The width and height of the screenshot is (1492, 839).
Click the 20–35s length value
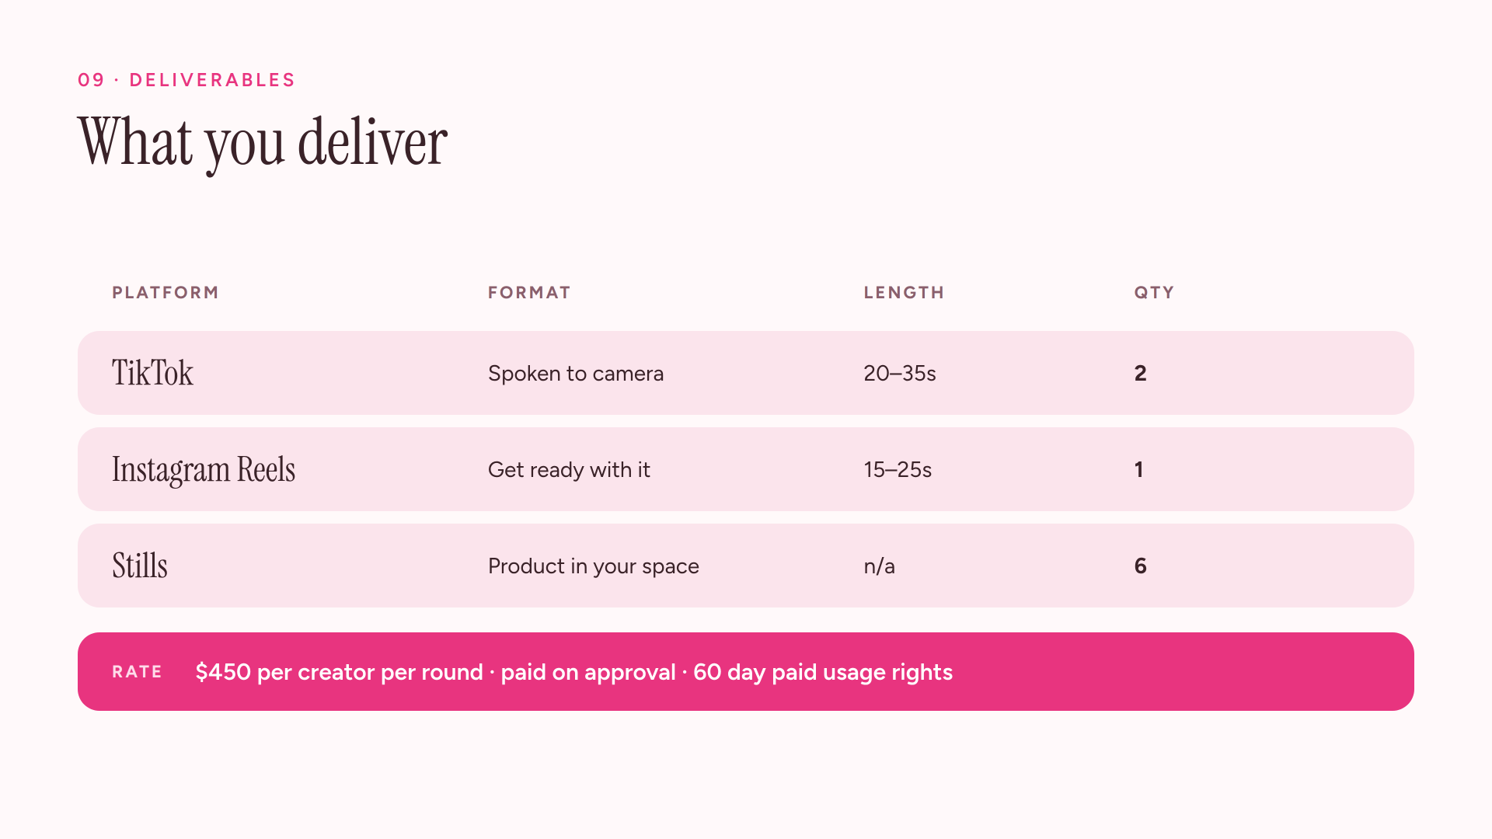click(900, 374)
